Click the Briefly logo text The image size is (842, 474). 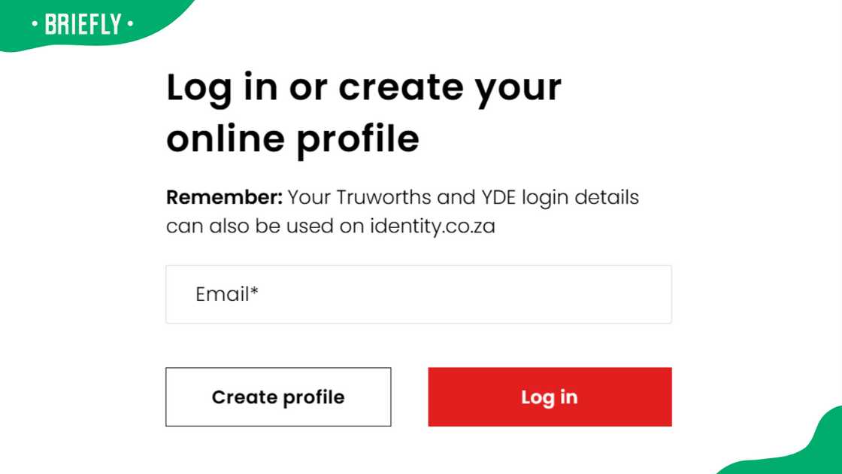coord(83,25)
